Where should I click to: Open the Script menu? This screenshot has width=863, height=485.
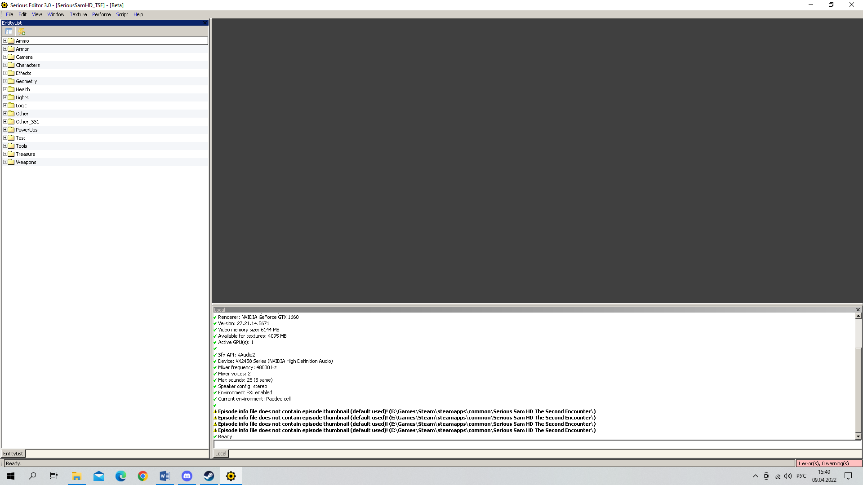coord(122,14)
